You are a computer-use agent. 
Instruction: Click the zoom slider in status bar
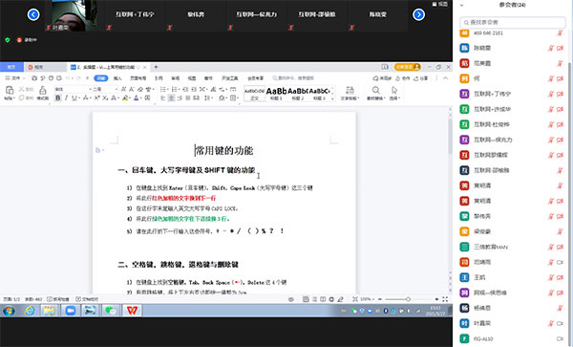click(408, 299)
